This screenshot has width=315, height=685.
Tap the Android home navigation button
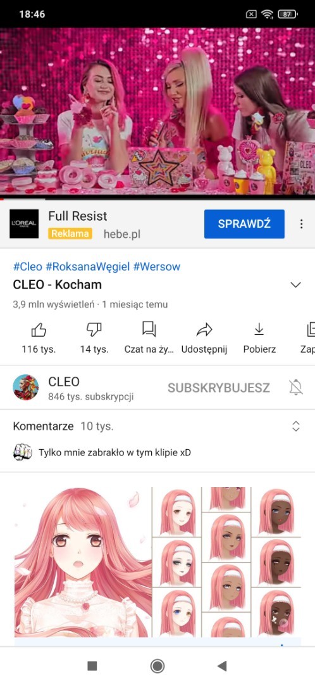coord(157,666)
